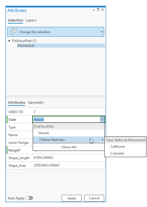The image size is (147, 207).
Task: Open the State field dropdown arrow
Action: pyautogui.click(x=102, y=119)
